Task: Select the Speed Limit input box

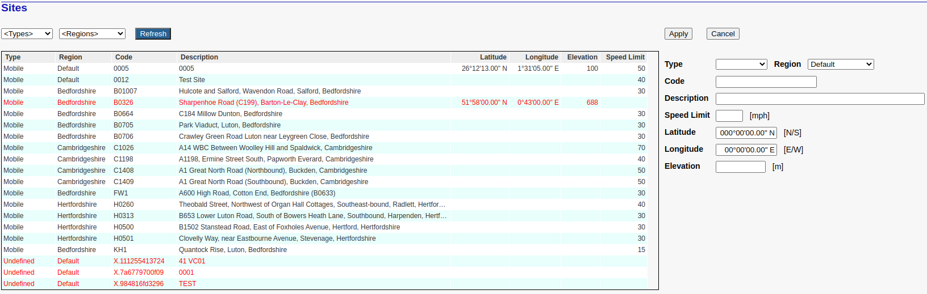Action: (x=729, y=116)
